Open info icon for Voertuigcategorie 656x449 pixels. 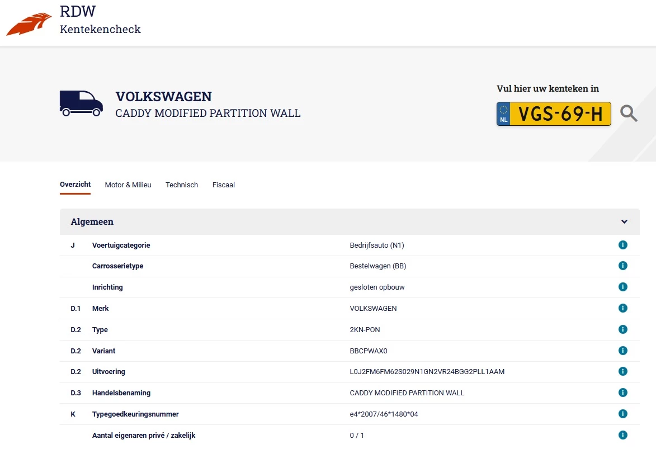coord(622,245)
